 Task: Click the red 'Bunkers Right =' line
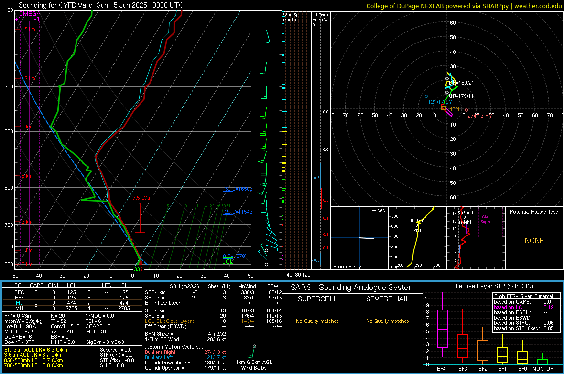pos(185,352)
